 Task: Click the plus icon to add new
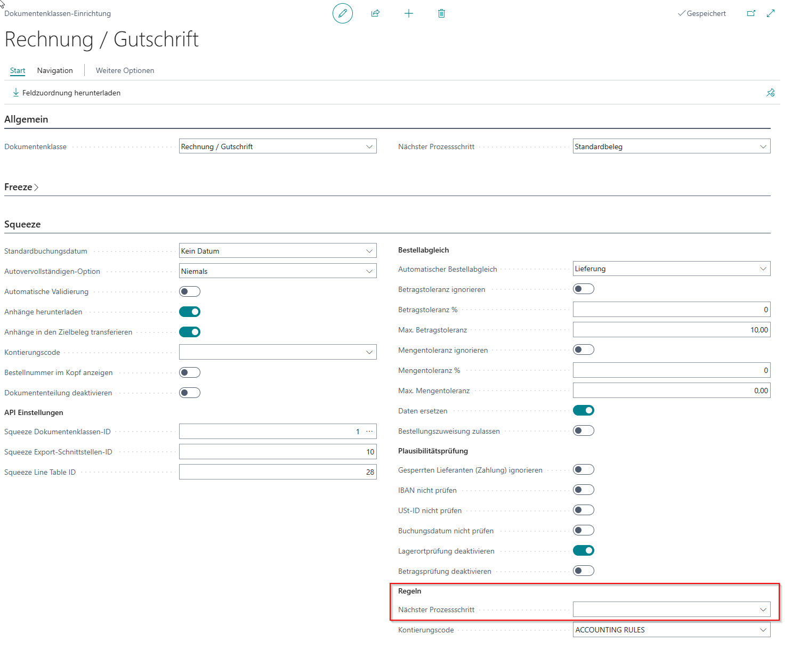click(x=408, y=13)
